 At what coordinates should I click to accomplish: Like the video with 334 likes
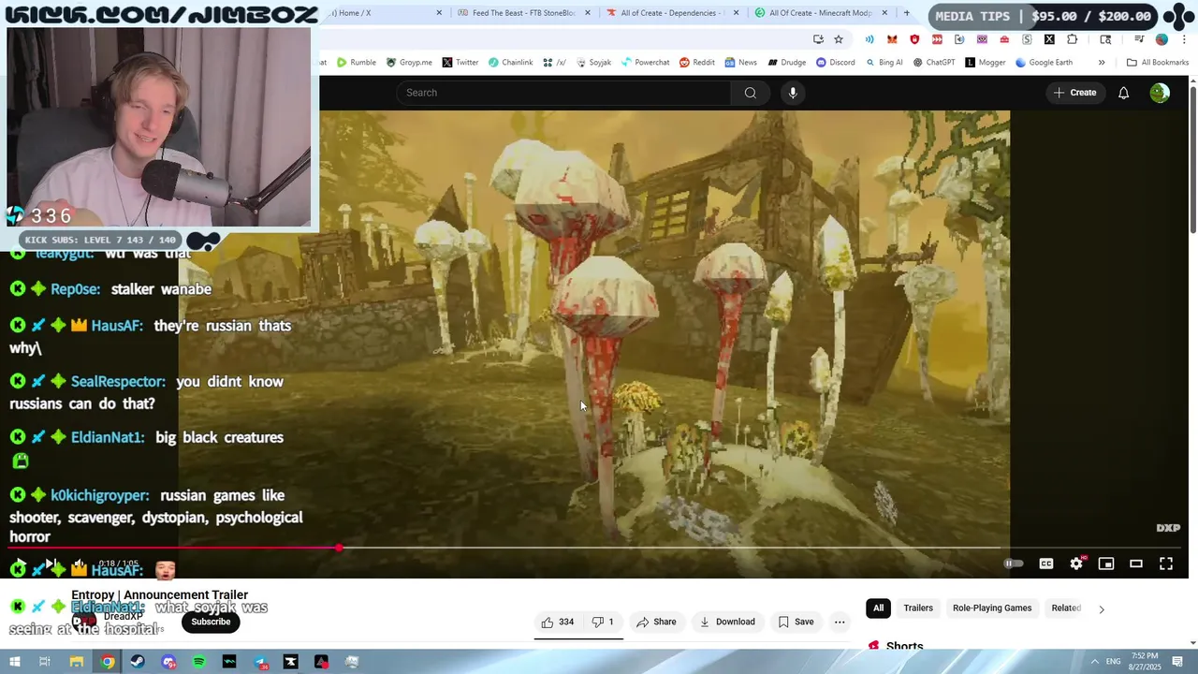click(x=557, y=622)
